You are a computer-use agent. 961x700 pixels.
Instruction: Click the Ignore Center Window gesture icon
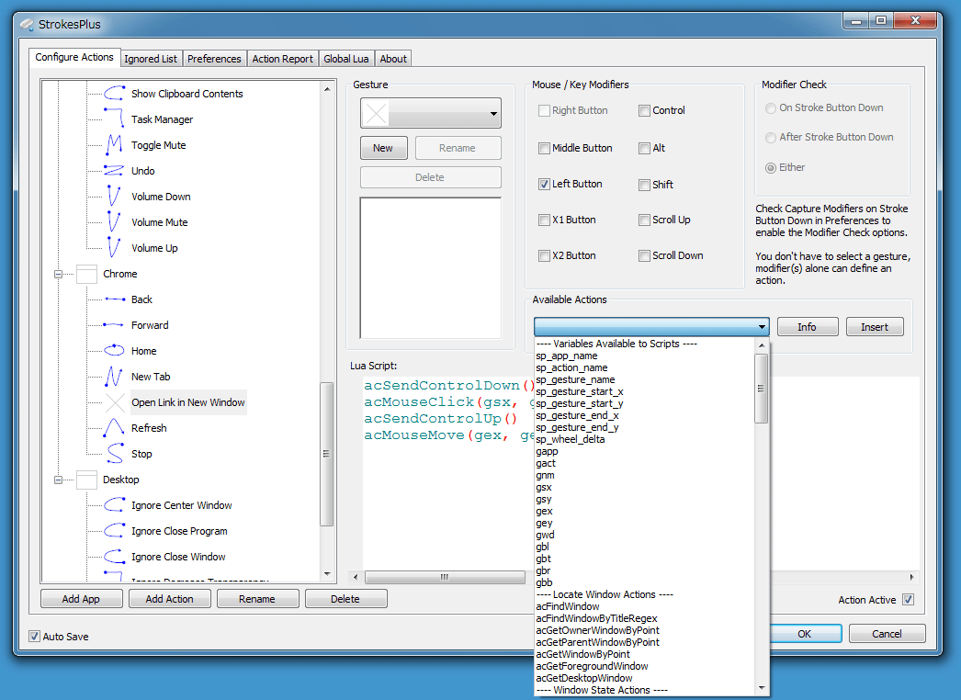(x=115, y=505)
